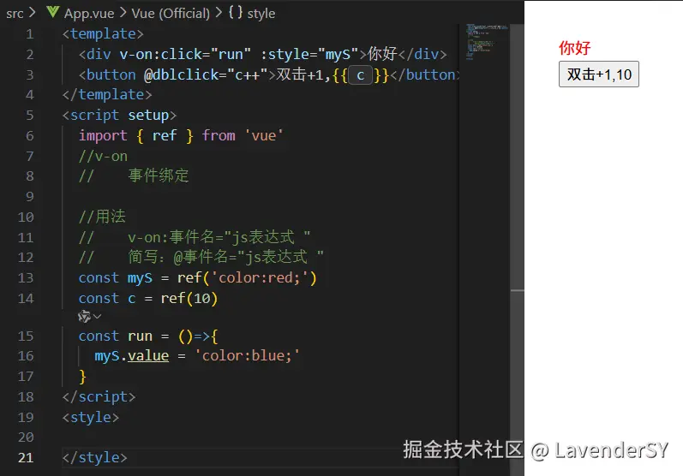This screenshot has width=683, height=476.
Task: Click the red 你好 text in preview
Action: click(574, 48)
